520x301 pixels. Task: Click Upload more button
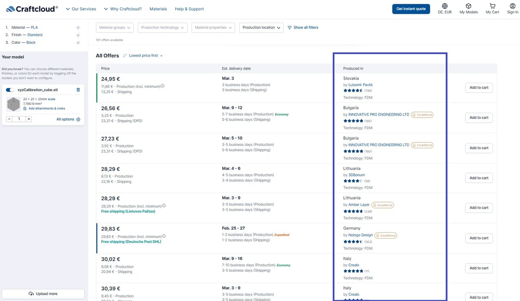coord(43,294)
